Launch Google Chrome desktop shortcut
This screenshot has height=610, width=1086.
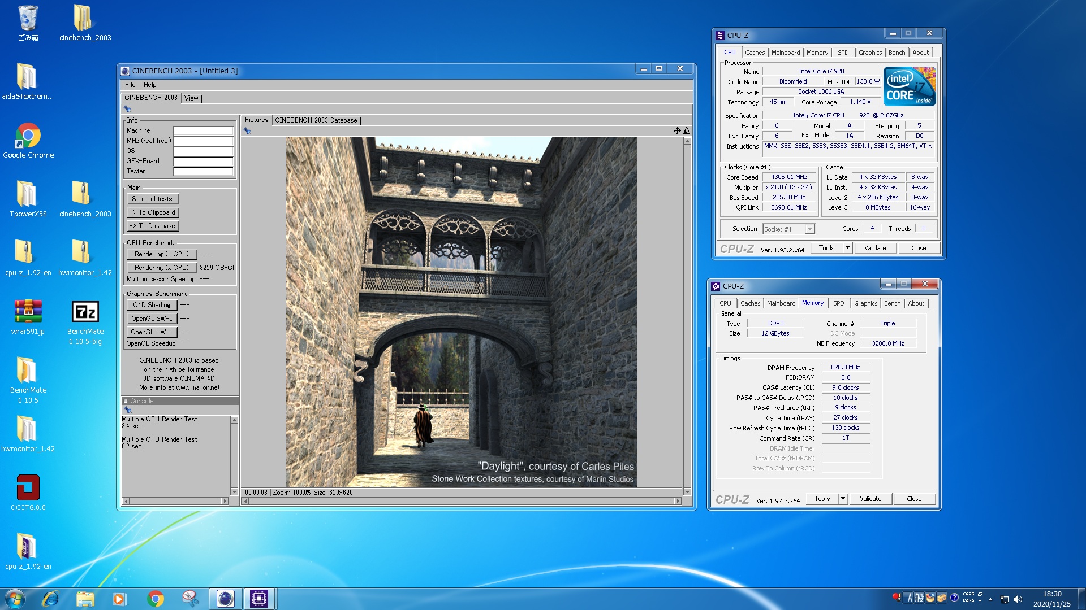[x=28, y=140]
